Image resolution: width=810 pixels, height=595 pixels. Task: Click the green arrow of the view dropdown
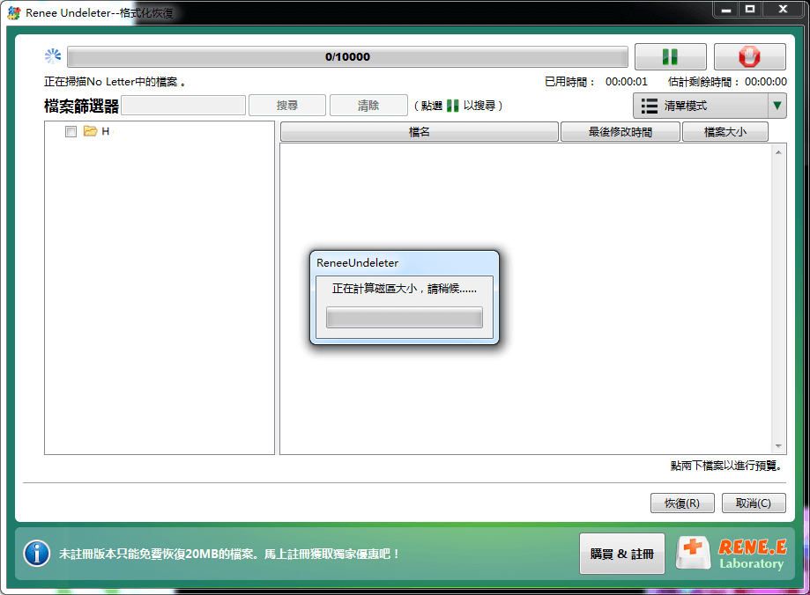click(777, 106)
